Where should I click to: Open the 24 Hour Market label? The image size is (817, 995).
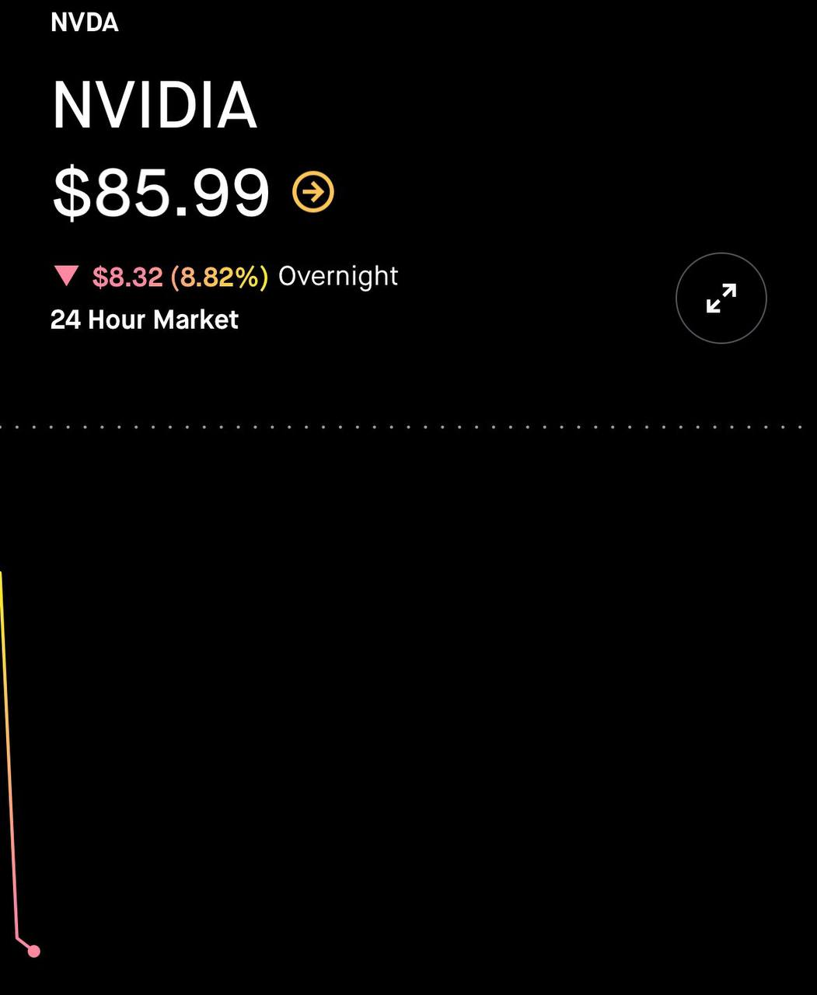click(145, 319)
